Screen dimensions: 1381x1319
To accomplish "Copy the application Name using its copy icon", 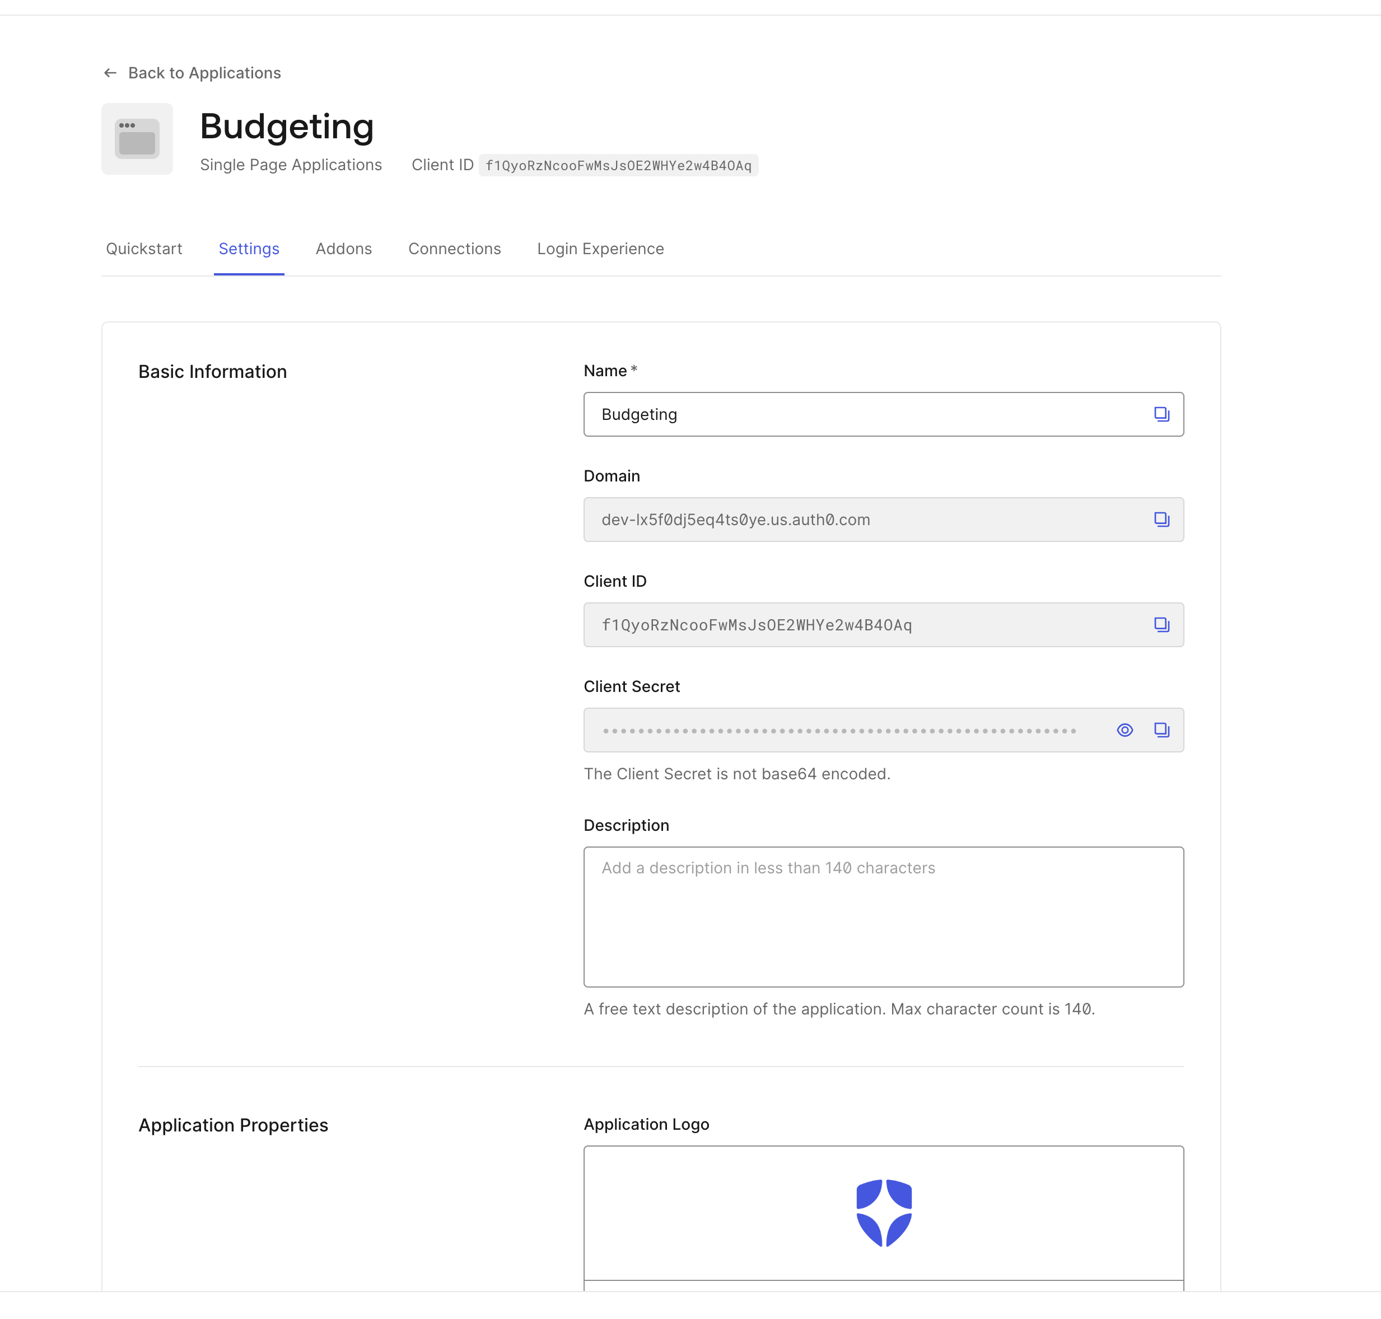I will (x=1161, y=414).
